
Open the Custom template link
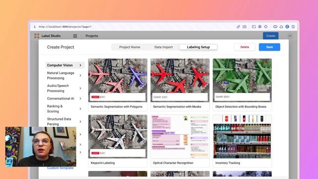coord(60,168)
